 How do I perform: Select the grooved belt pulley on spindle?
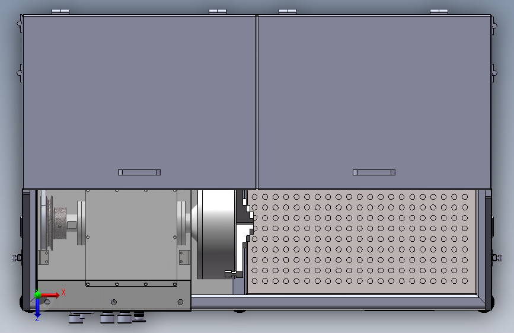(49, 222)
